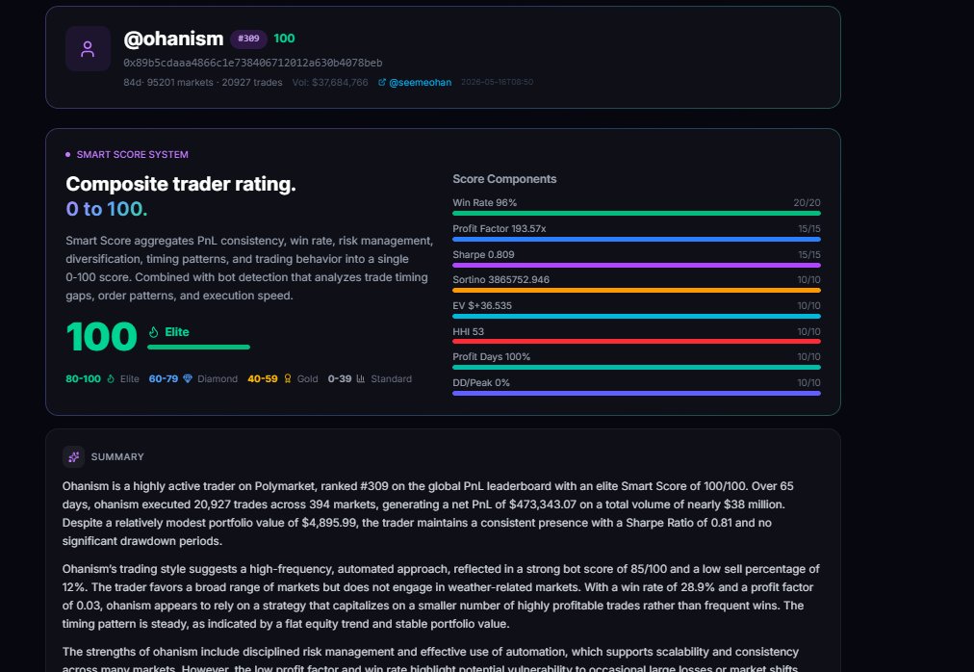Click the 'Vol: $37,684,766' text
The height and width of the screenshot is (672, 974).
coord(330,82)
